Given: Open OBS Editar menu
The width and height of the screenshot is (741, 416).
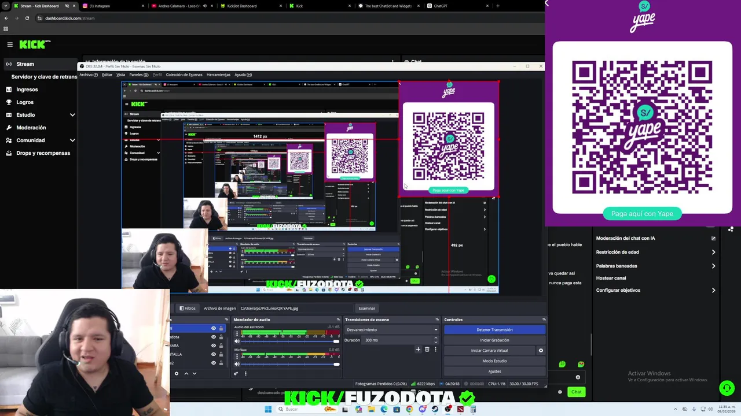Looking at the screenshot, I should pyautogui.click(x=107, y=75).
